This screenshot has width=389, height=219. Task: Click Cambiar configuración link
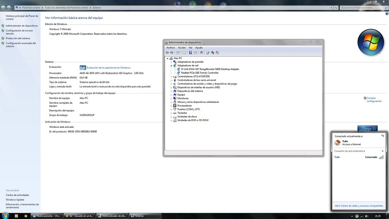click(x=374, y=100)
